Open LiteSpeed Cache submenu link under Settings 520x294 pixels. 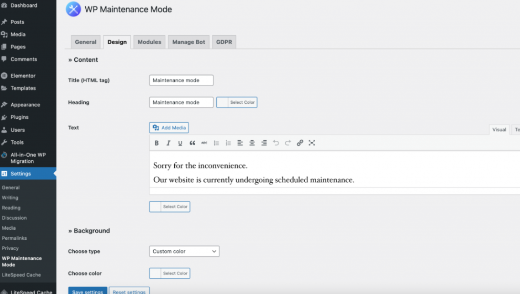pyautogui.click(x=21, y=275)
